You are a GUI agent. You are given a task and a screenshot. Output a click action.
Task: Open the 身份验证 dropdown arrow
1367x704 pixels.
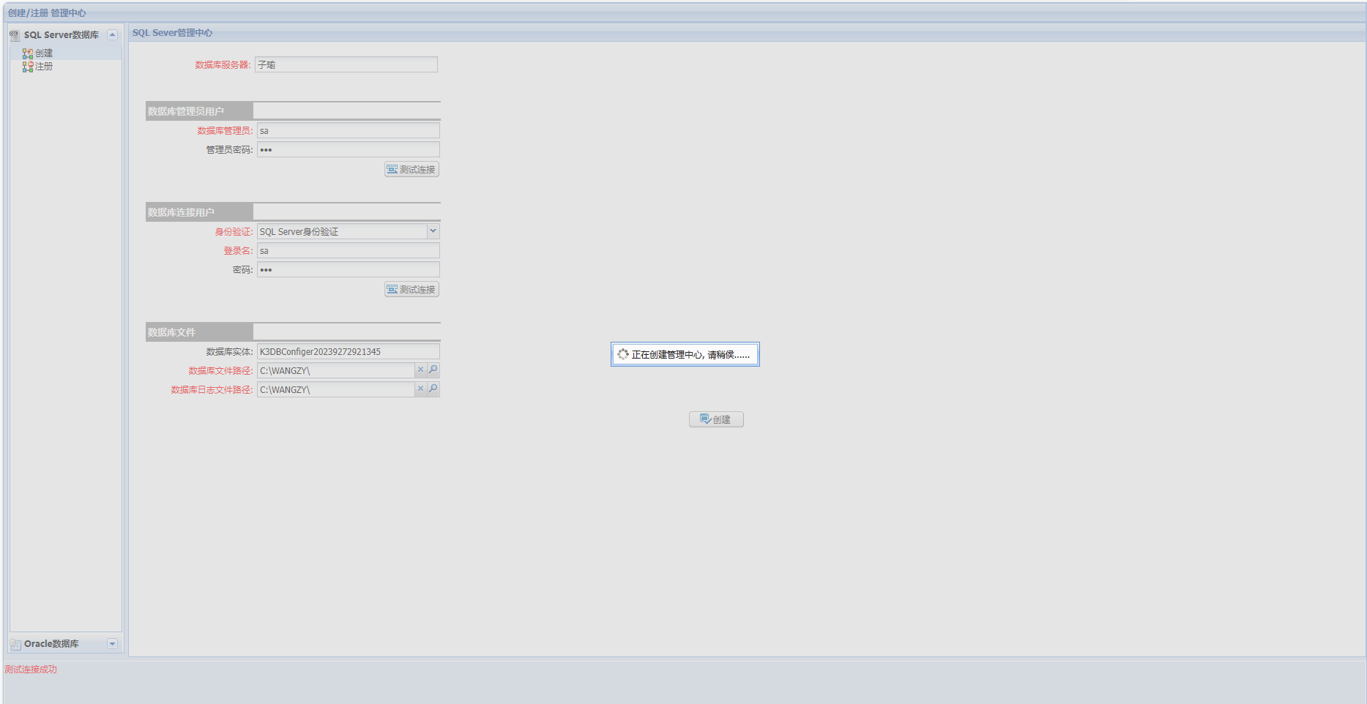pyautogui.click(x=433, y=231)
